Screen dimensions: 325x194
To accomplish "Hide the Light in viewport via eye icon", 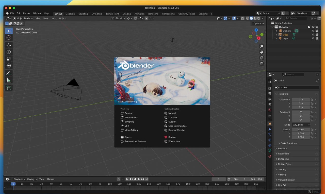I will (313, 39).
